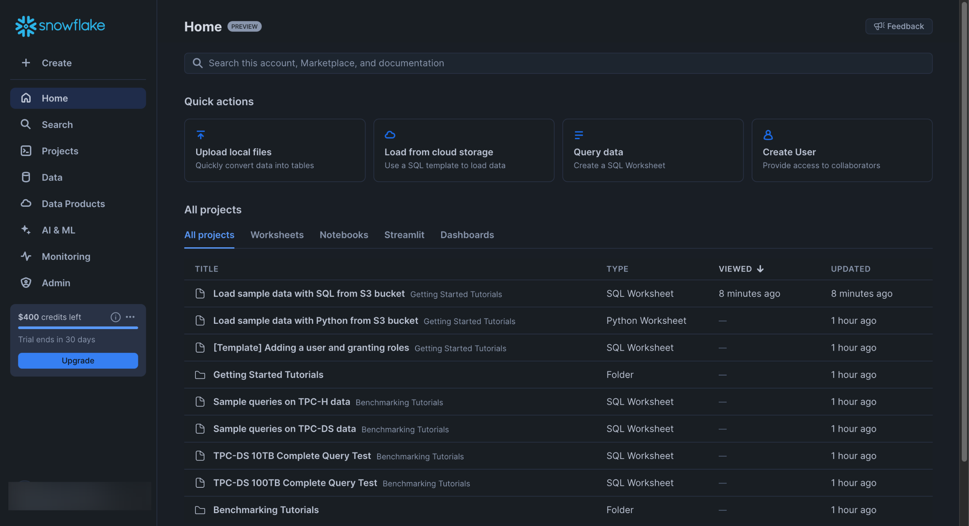This screenshot has width=969, height=526.
Task: Sort projects by Updated column
Action: [850, 269]
